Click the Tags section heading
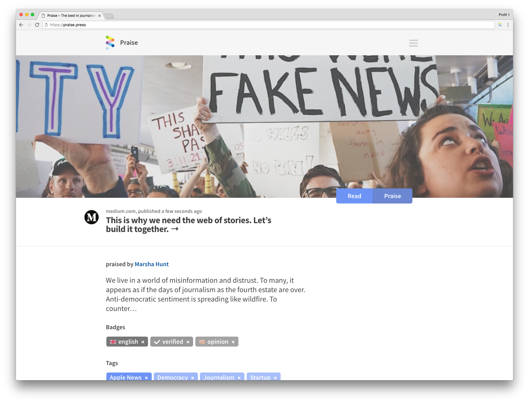The width and height of the screenshot is (529, 403). (112, 363)
